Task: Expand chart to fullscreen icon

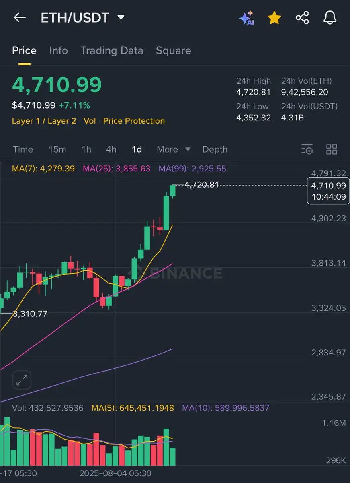Action: pyautogui.click(x=22, y=380)
